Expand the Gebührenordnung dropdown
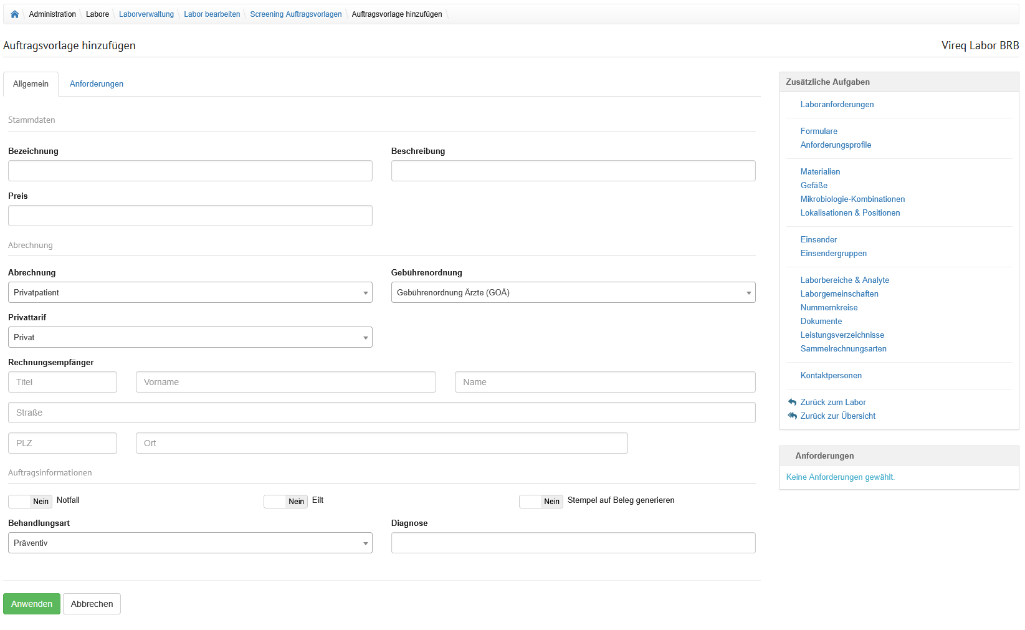 573,293
